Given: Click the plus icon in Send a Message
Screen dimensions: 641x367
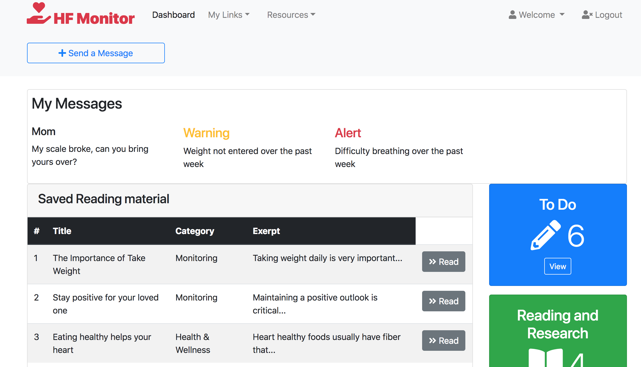Looking at the screenshot, I should point(62,53).
